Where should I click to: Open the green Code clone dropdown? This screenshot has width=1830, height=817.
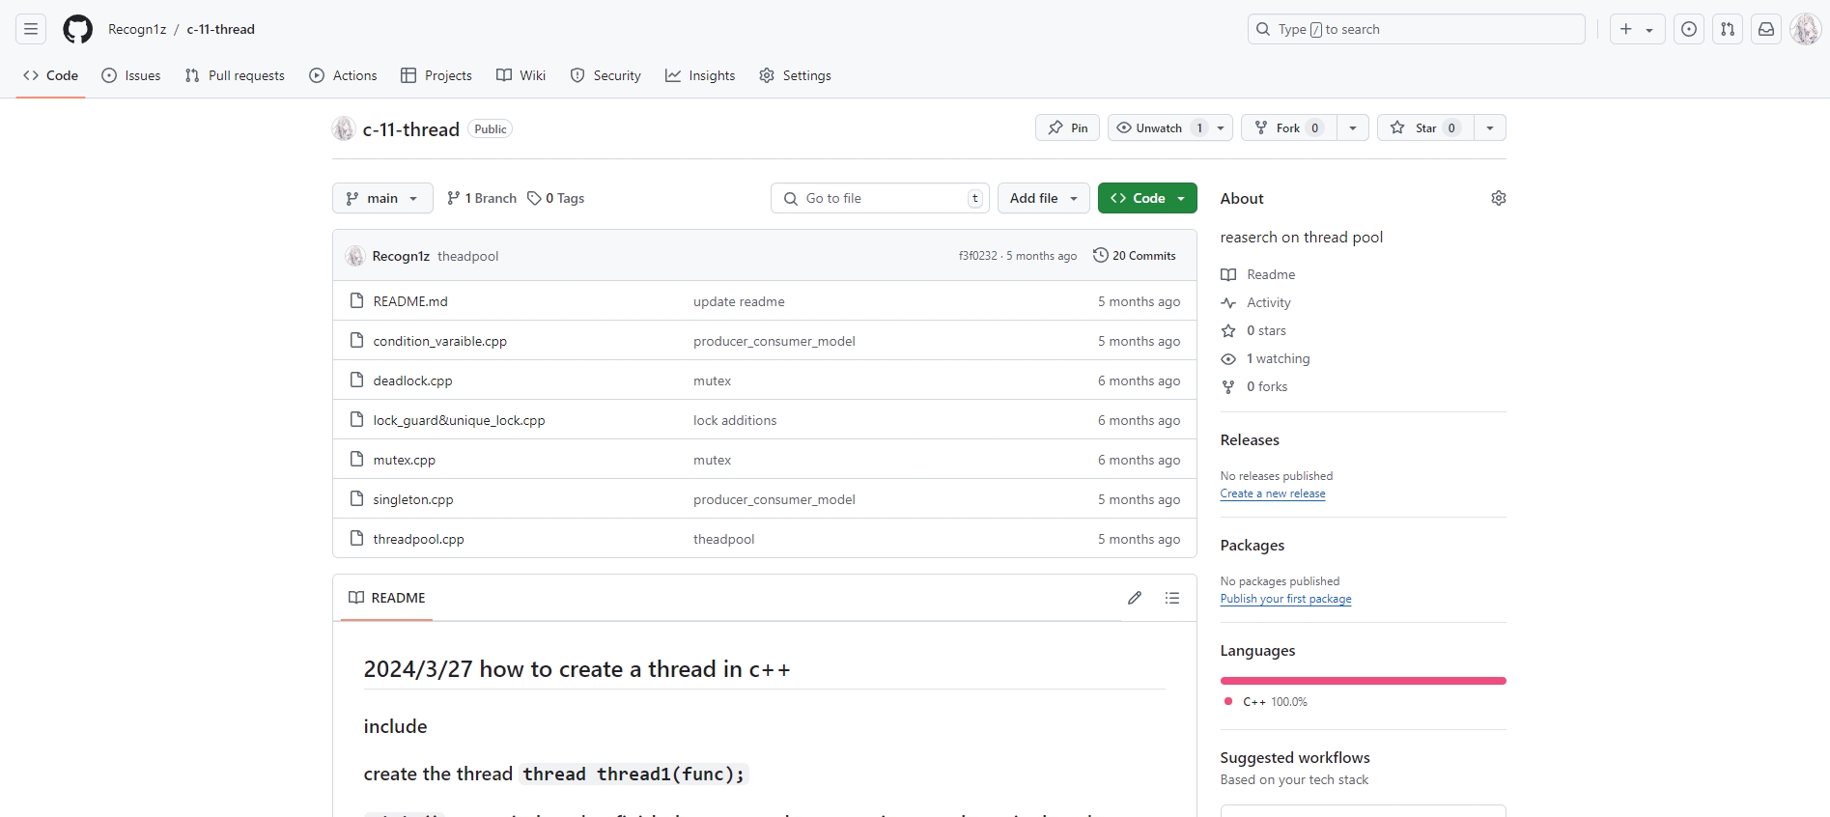pos(1147,198)
